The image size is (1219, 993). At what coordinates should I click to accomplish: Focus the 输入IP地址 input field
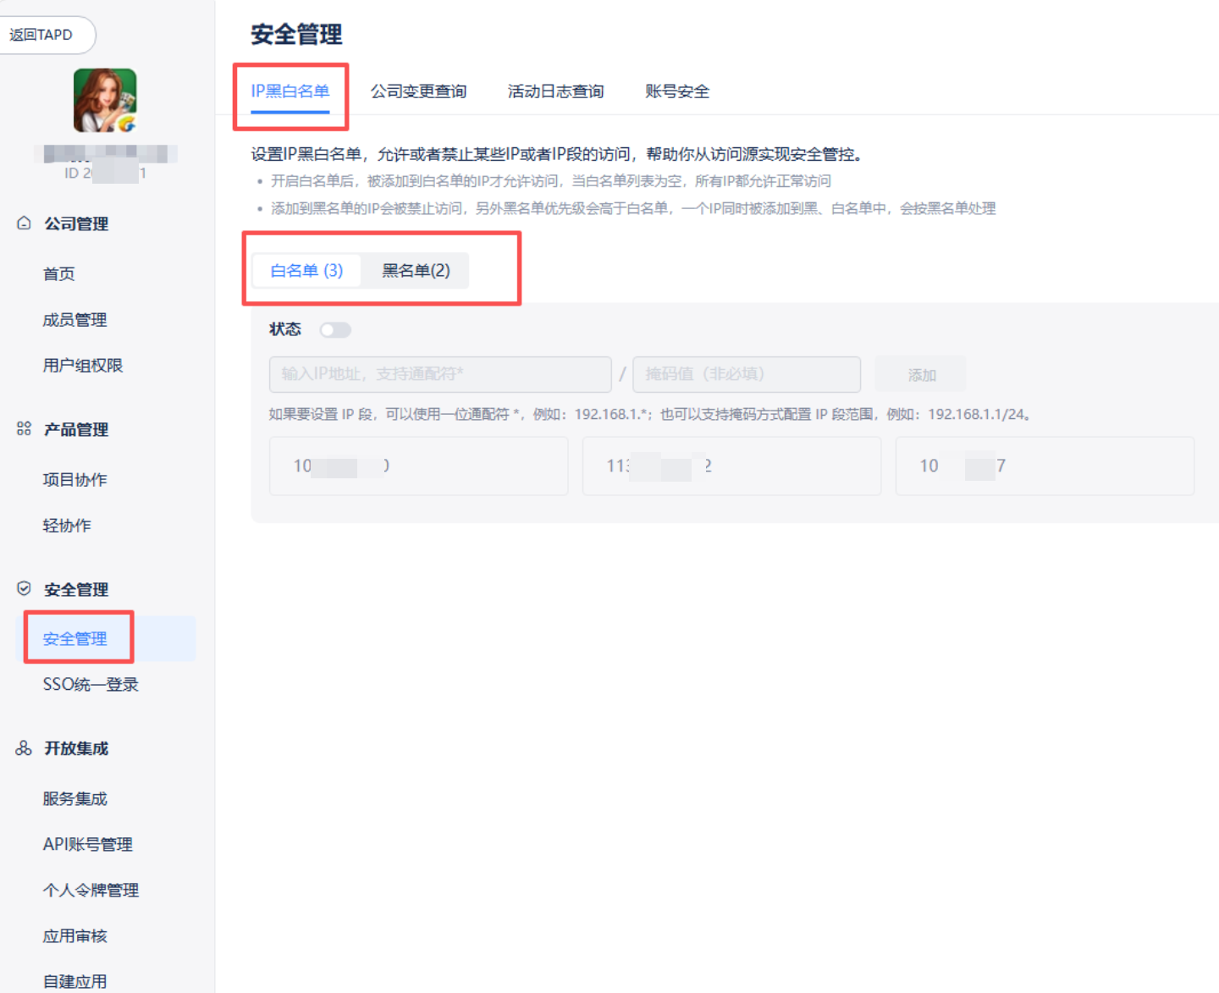[x=440, y=374]
